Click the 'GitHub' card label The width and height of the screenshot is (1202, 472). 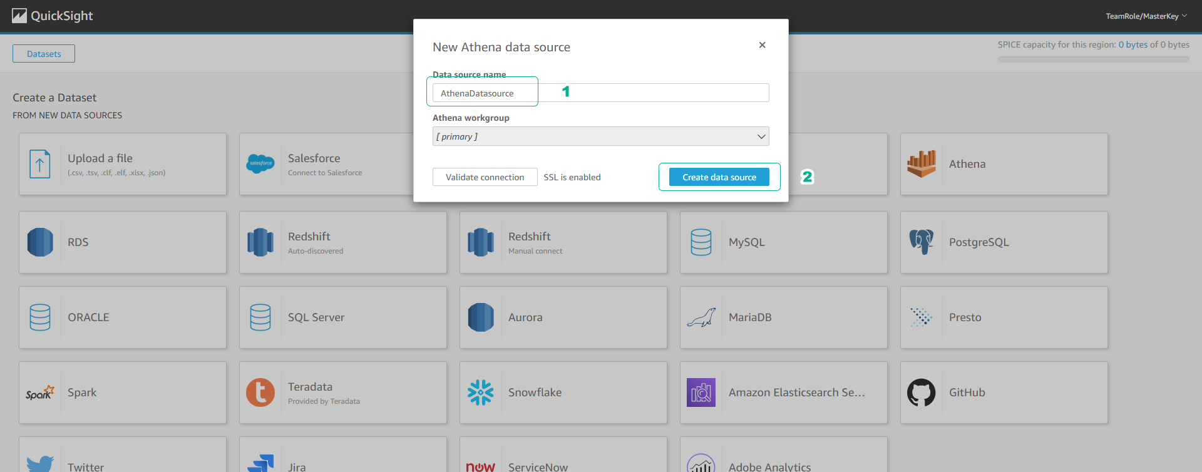967,392
